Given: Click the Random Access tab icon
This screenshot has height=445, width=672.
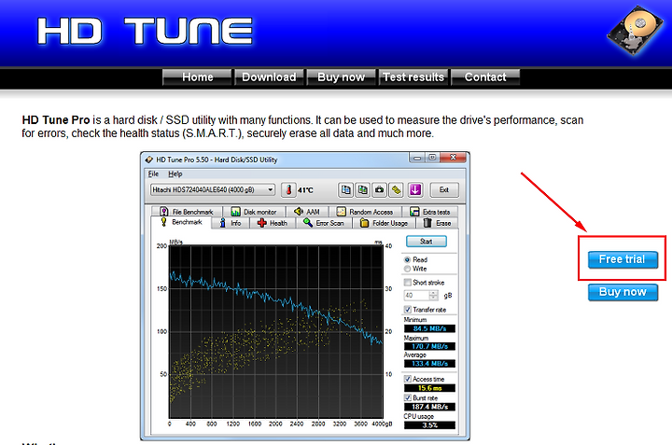Looking at the screenshot, I should click(342, 212).
